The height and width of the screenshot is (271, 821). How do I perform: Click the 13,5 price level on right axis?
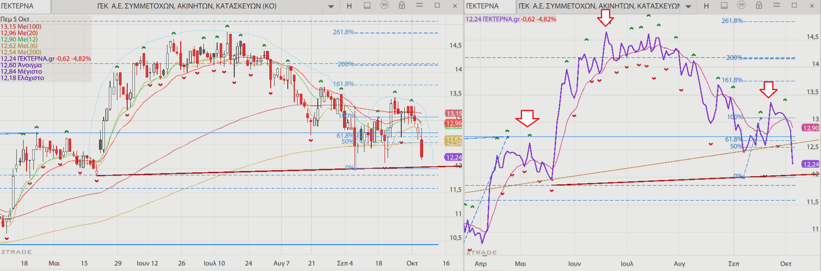812,92
